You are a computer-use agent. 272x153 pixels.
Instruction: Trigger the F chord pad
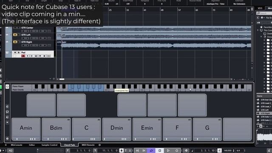[177, 129]
